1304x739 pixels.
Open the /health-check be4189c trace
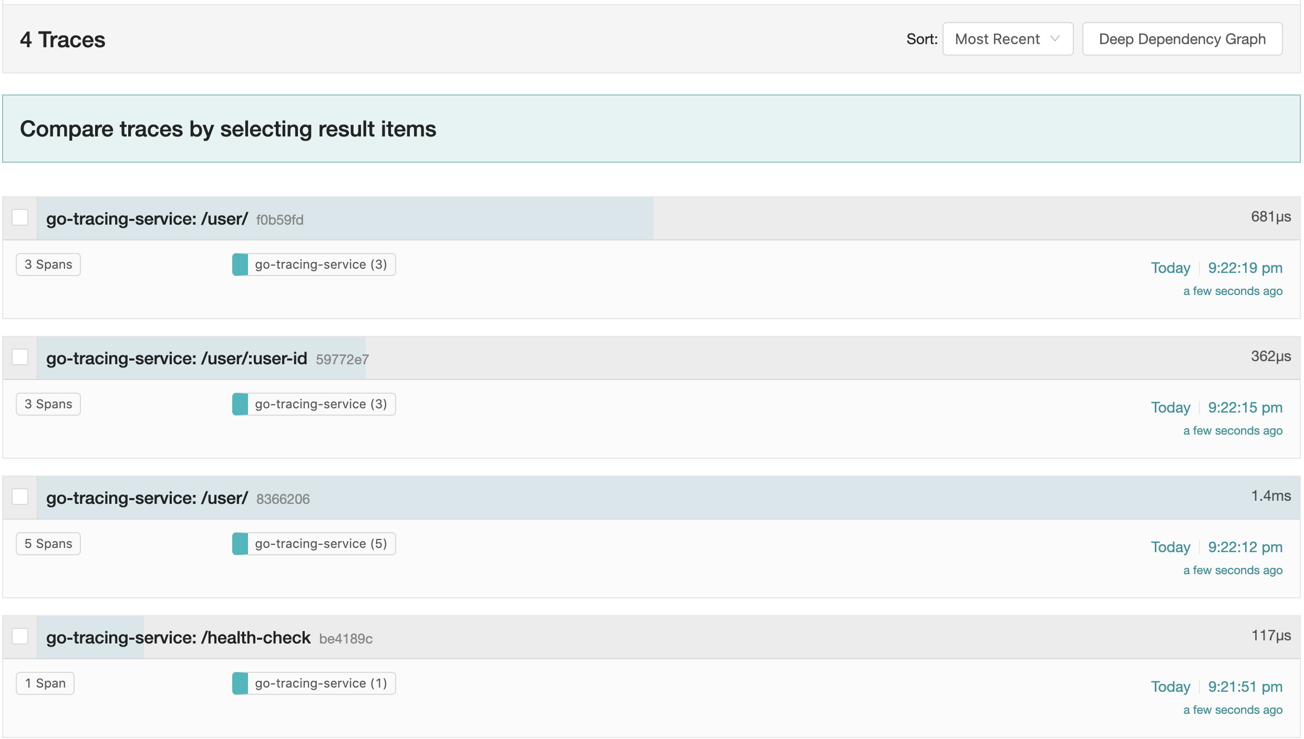179,638
